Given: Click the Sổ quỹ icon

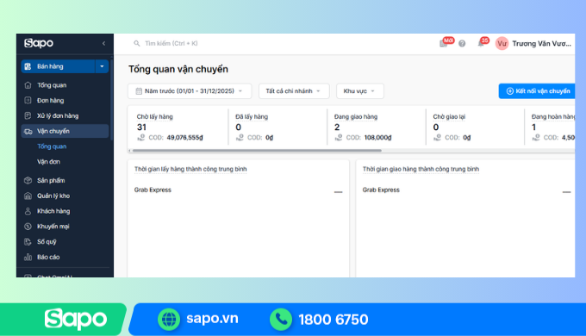Looking at the screenshot, I should (28, 242).
